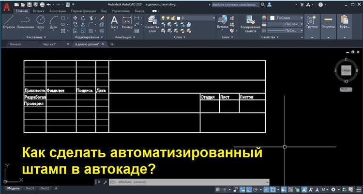Switch to the Вид ribbon tab
Viewport: 363px width, 194px height.
[104, 11]
